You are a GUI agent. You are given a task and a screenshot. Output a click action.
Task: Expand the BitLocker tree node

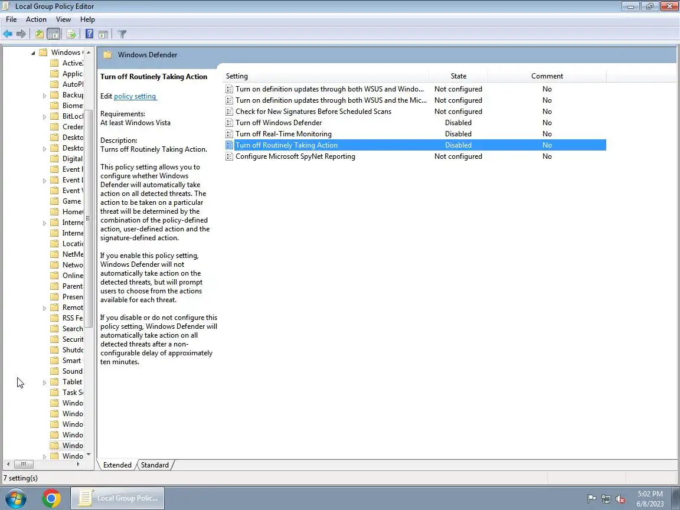(44, 117)
